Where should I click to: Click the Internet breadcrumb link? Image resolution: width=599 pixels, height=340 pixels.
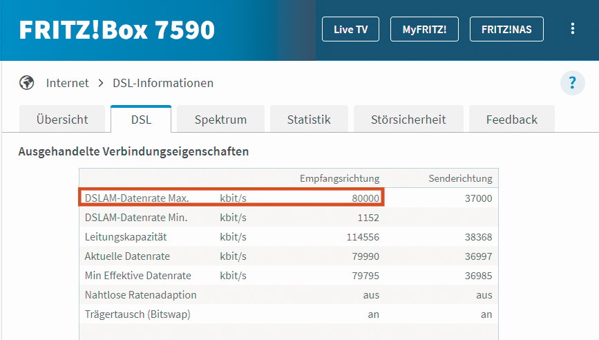pyautogui.click(x=67, y=83)
